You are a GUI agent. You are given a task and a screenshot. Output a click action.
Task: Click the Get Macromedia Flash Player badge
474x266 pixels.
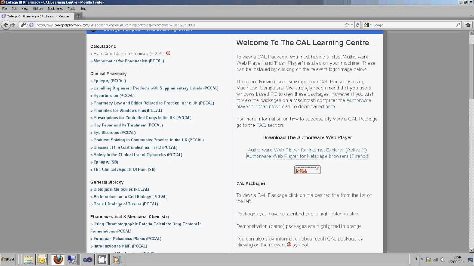click(x=307, y=170)
